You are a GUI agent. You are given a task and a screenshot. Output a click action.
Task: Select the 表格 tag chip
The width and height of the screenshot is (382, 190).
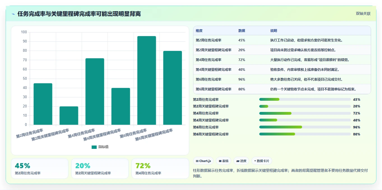pos(224,161)
